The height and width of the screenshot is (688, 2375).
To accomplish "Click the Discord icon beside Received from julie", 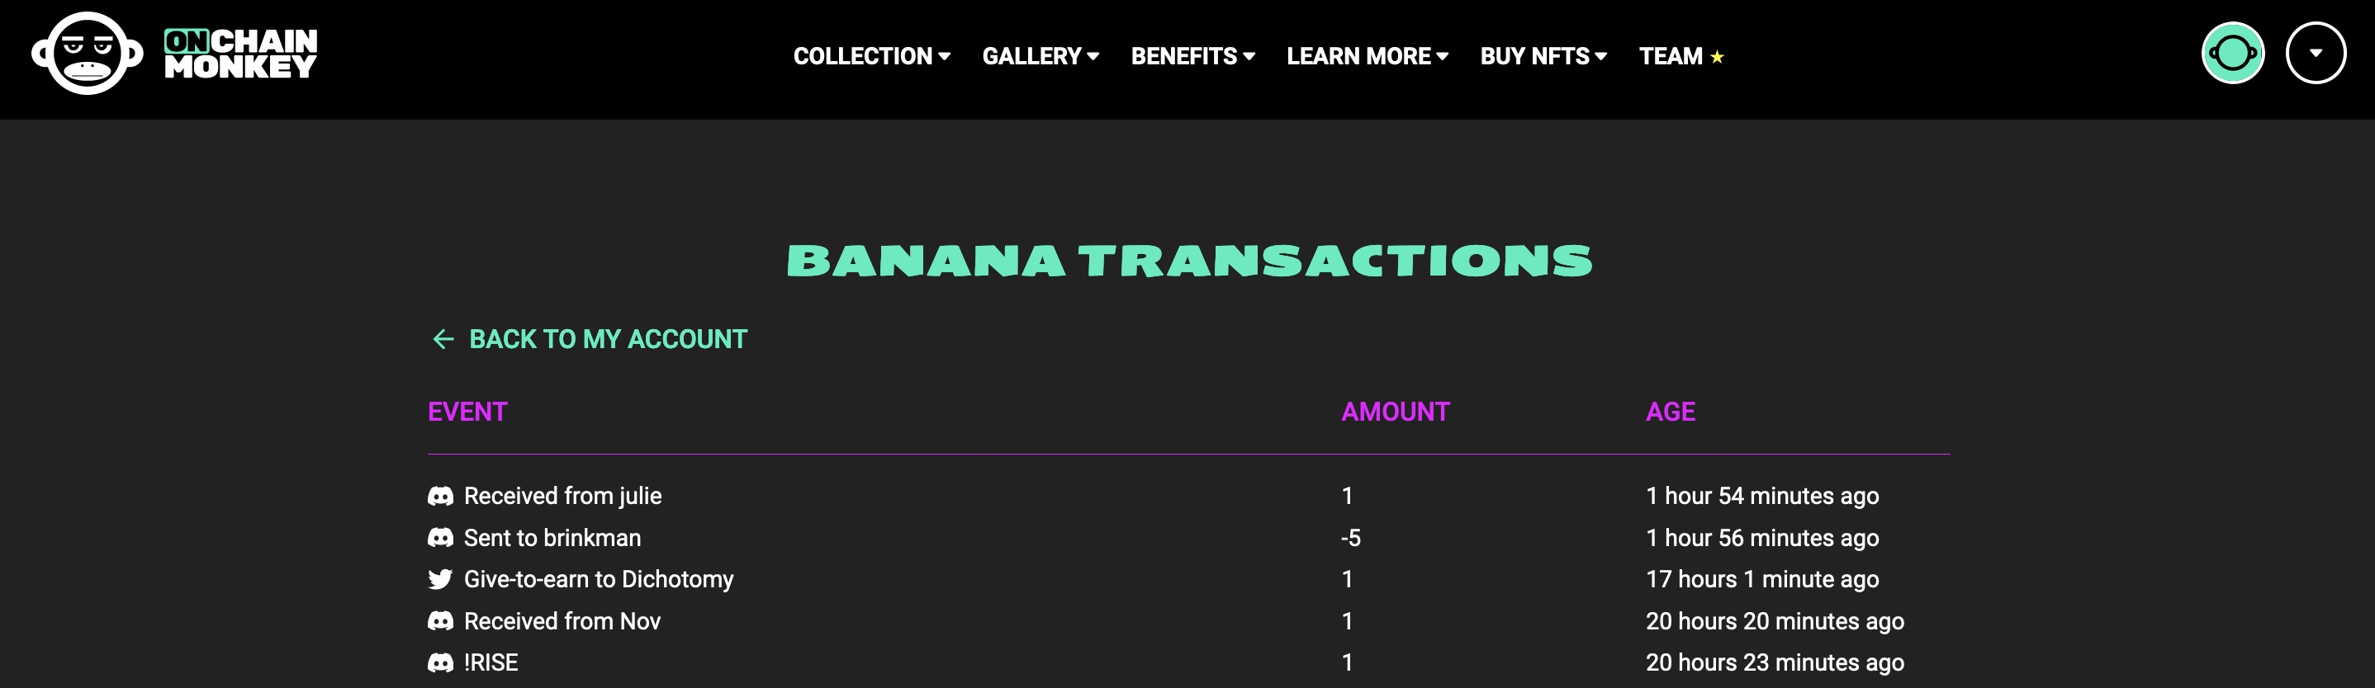I will click(x=441, y=497).
